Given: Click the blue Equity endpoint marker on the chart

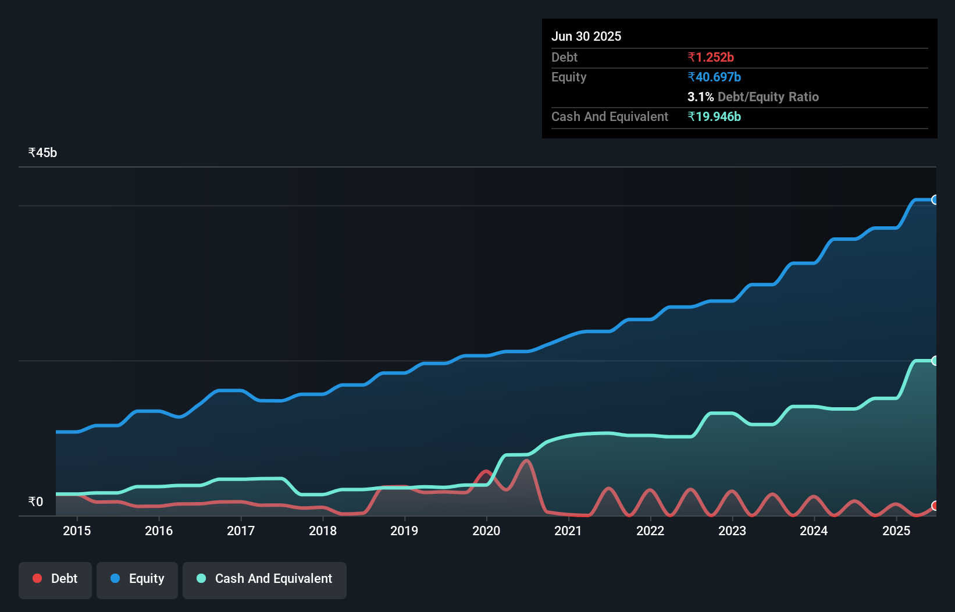Looking at the screenshot, I should click(x=935, y=200).
